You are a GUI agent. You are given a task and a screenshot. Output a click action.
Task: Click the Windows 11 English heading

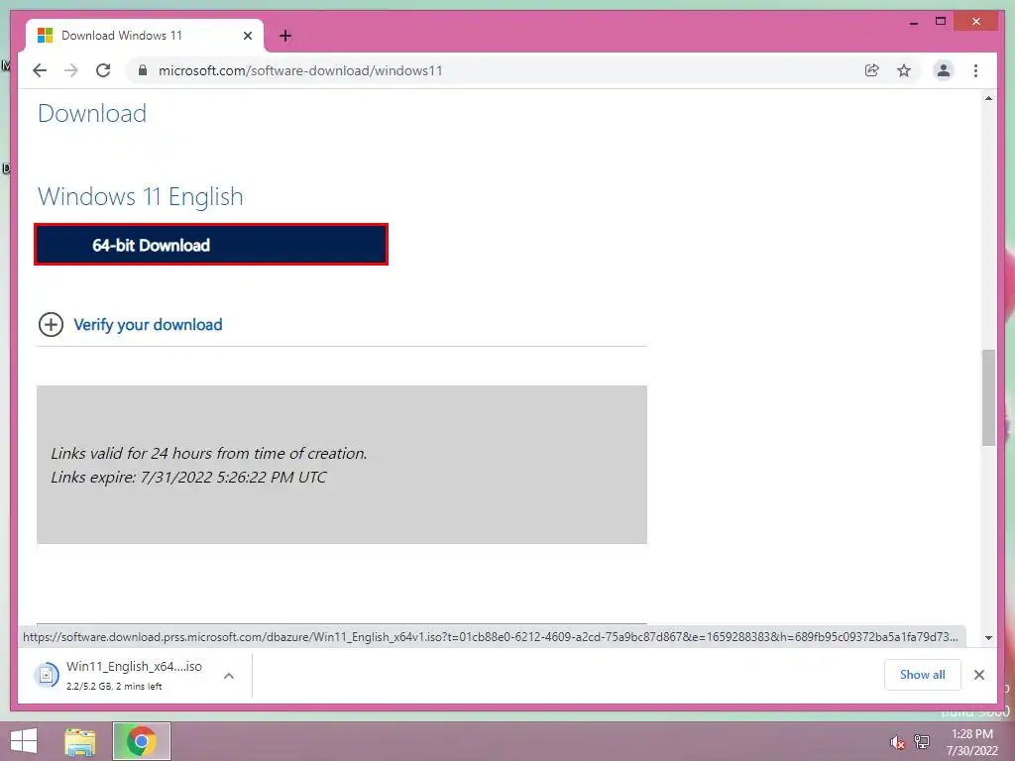point(141,196)
